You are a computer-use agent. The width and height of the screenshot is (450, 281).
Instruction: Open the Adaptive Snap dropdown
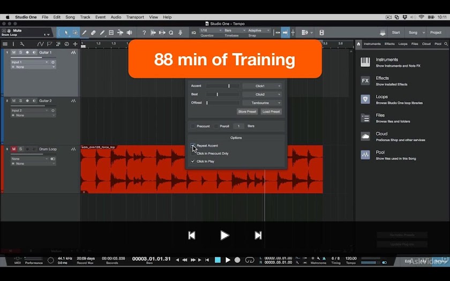click(x=259, y=31)
